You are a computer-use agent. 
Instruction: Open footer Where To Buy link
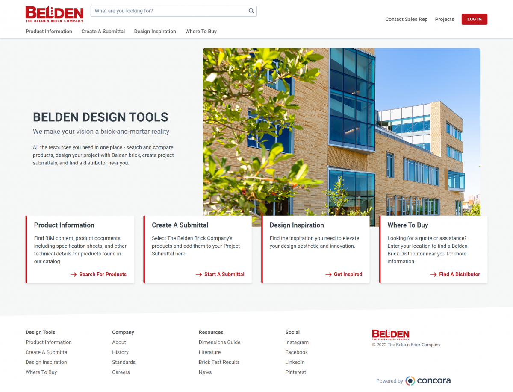41,372
